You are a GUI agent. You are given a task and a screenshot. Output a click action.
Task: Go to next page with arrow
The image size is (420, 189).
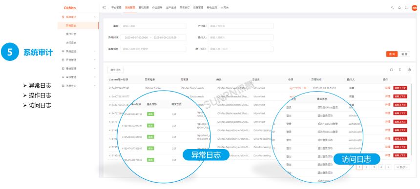point(388,167)
